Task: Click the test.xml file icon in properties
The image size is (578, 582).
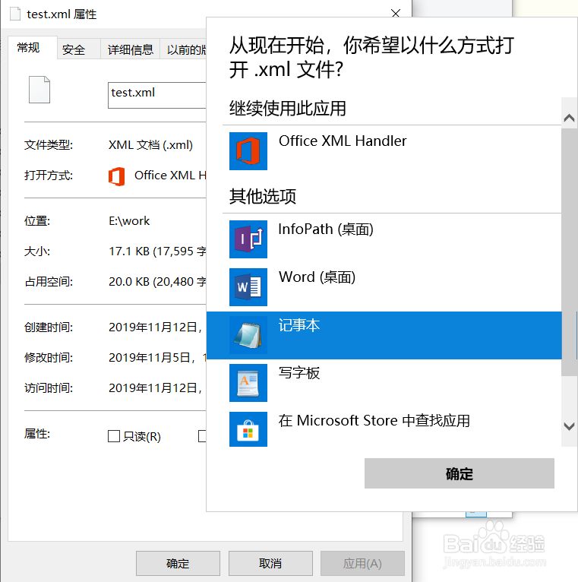Action: (39, 90)
